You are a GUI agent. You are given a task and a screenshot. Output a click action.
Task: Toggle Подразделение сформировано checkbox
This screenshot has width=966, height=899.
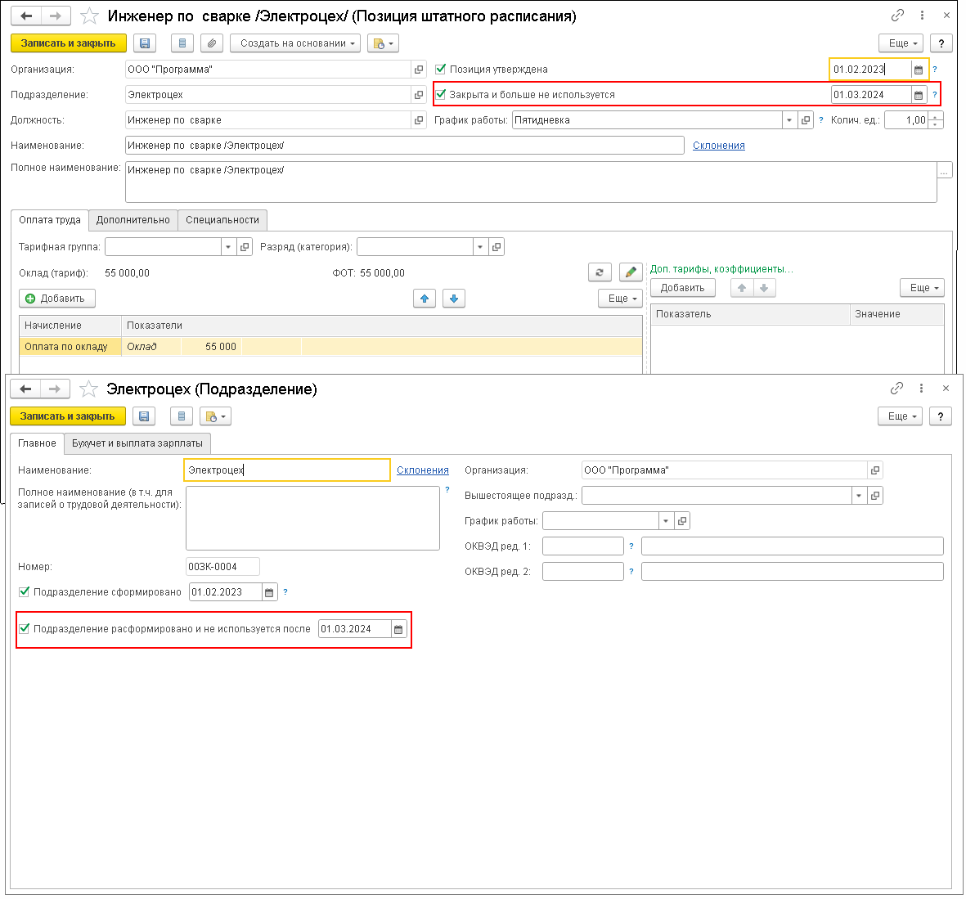pyautogui.click(x=24, y=591)
